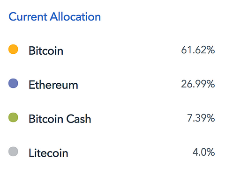The width and height of the screenshot is (225, 173).
Task: Click the percent sign after 4.0
Action: click(x=210, y=152)
